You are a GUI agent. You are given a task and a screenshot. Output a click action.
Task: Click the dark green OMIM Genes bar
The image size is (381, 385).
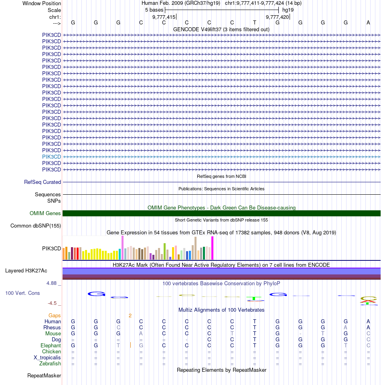click(x=221, y=214)
